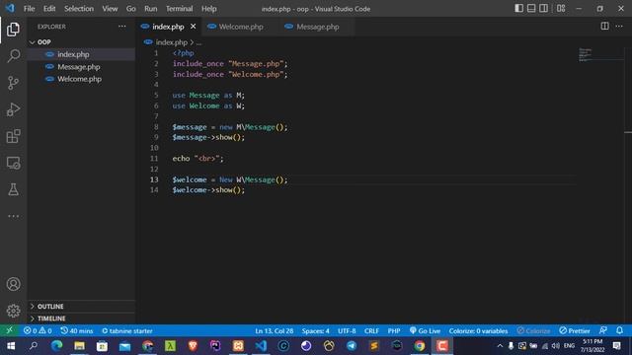
Task: Open Windows taskbar search
Action: point(34,346)
